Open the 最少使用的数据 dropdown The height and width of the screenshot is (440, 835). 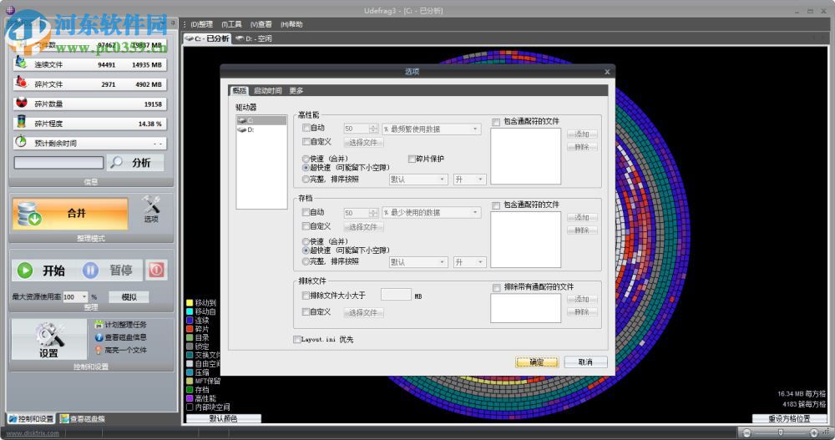(x=432, y=213)
